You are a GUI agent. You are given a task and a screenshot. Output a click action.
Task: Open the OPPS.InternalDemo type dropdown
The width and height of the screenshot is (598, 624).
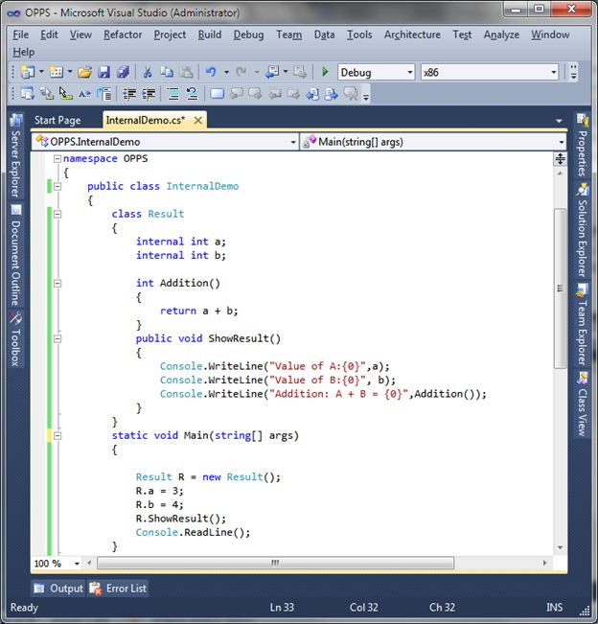tap(293, 142)
